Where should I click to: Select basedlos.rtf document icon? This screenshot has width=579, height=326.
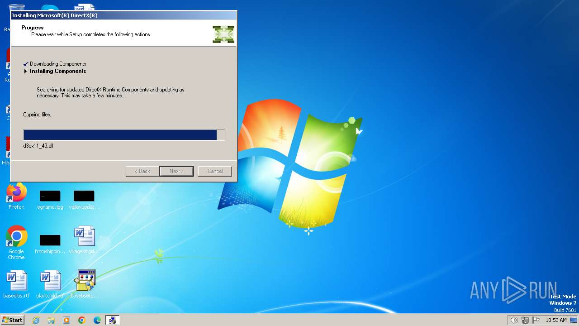[x=16, y=285]
